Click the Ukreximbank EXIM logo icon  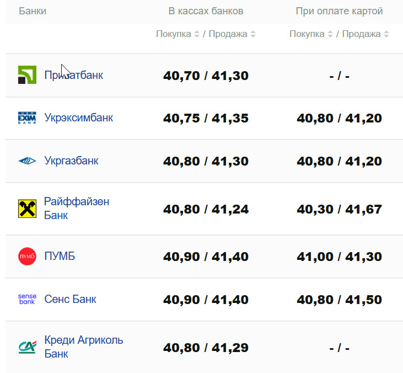point(27,118)
